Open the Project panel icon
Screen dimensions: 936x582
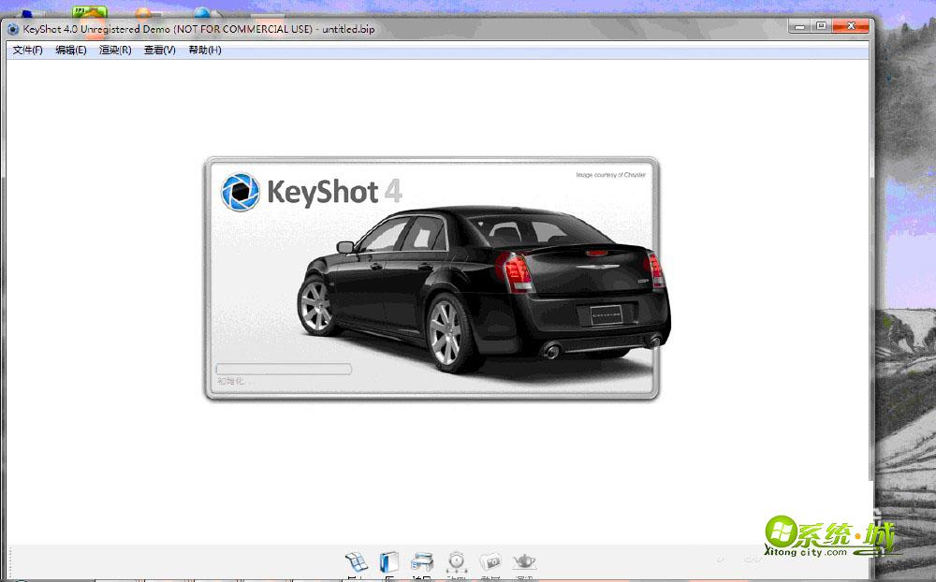tap(422, 561)
